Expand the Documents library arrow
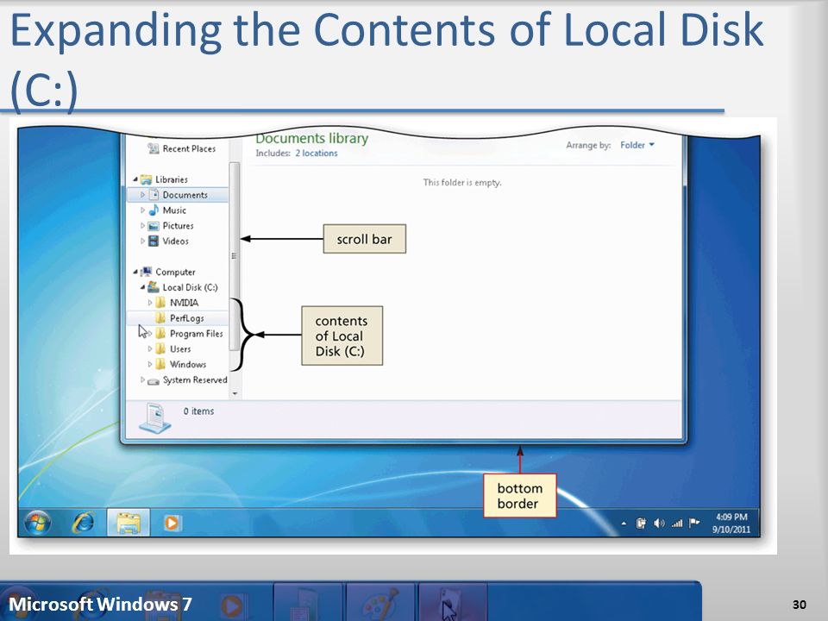828x621 pixels. (142, 194)
